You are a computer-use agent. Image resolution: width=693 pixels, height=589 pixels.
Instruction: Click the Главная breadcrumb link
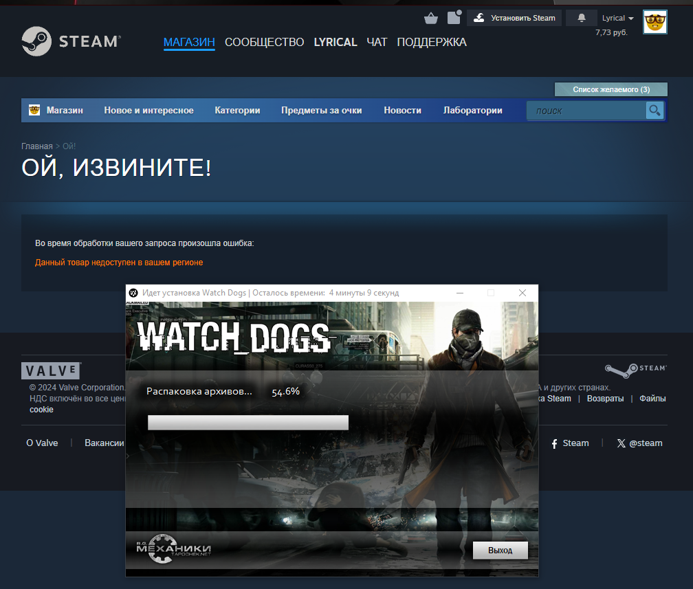37,146
